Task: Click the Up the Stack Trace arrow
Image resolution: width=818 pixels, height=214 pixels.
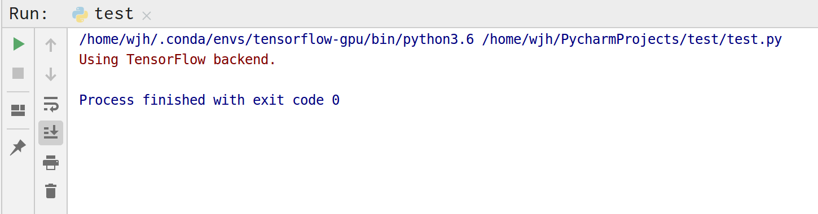Action: (x=51, y=45)
